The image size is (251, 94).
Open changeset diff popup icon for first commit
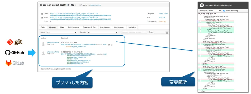109,45
